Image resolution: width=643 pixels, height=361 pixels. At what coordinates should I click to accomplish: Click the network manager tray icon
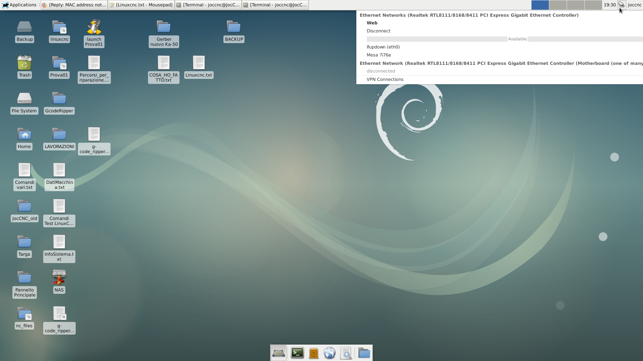(x=622, y=5)
